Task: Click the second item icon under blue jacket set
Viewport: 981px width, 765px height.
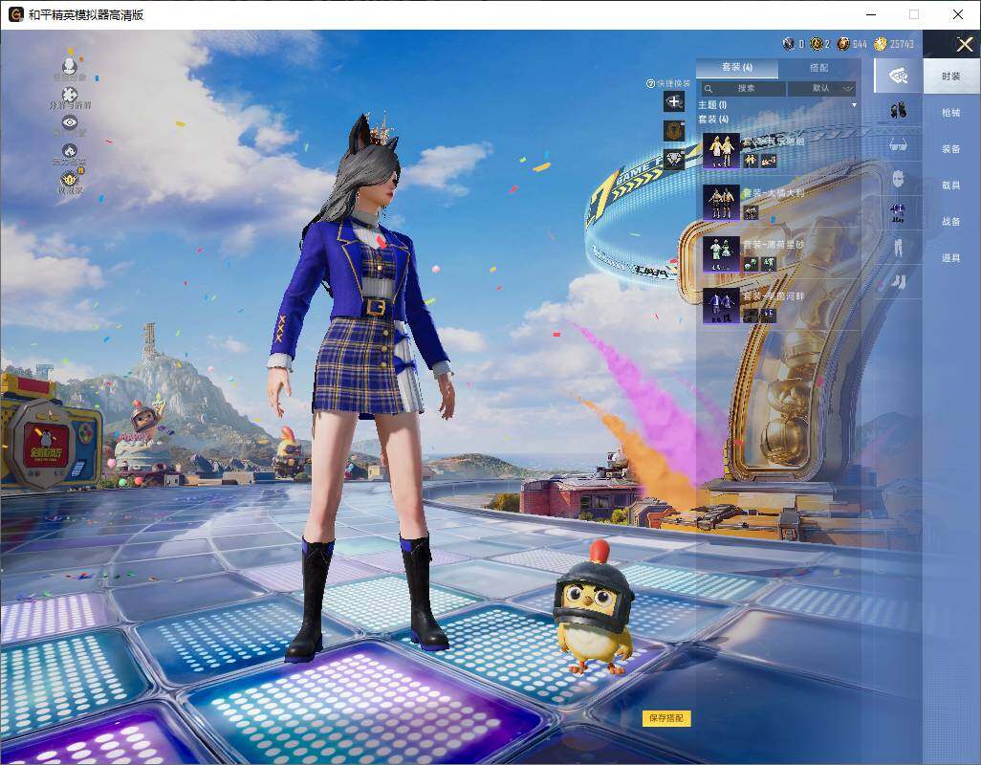Action: pyautogui.click(x=769, y=316)
